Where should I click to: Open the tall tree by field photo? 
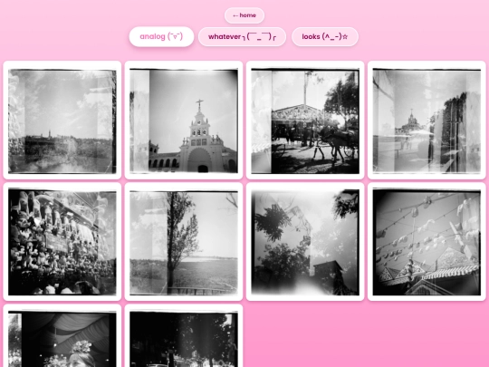pyautogui.click(x=184, y=242)
